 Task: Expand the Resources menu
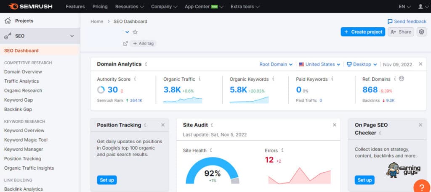pos(130,6)
